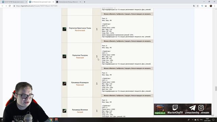Click quantity 1 in Перчатки Таллума row
This screenshot has width=217, height=122.
tap(97, 56)
